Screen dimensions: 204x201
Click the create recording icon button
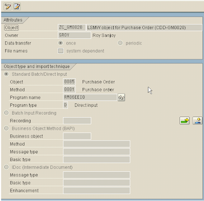click(x=197, y=121)
